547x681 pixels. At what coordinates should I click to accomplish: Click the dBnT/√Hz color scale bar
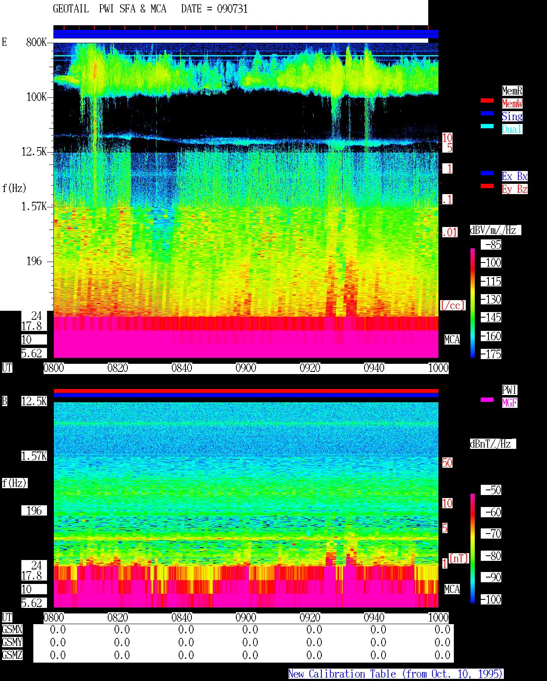point(473,548)
